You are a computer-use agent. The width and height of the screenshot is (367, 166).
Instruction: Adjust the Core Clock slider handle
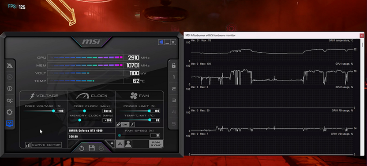(84, 111)
